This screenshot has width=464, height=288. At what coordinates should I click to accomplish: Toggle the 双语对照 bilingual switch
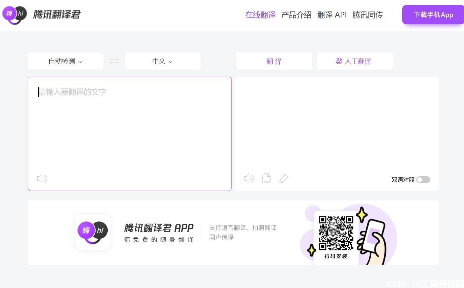point(423,180)
